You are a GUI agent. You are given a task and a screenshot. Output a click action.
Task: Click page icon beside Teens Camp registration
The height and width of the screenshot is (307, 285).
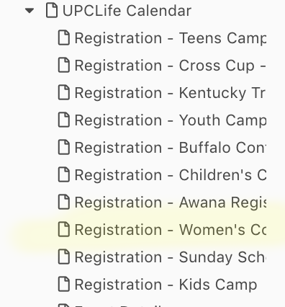point(64,38)
